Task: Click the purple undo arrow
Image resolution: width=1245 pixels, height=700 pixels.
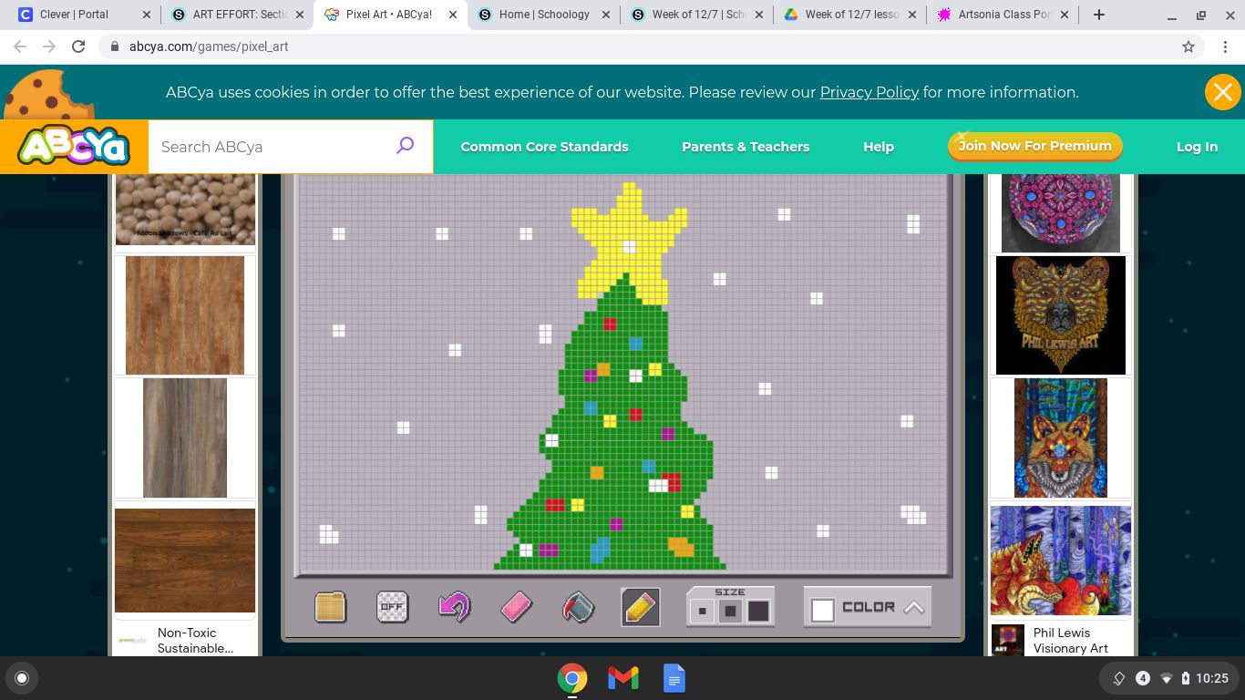Action: pos(454,607)
